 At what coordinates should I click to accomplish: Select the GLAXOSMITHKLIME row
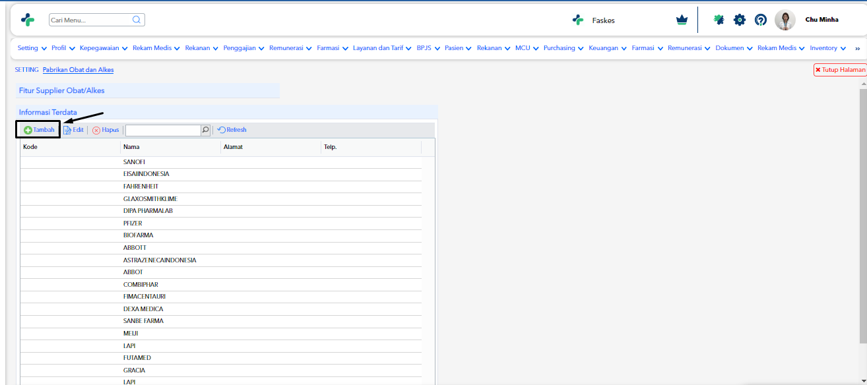pos(221,199)
